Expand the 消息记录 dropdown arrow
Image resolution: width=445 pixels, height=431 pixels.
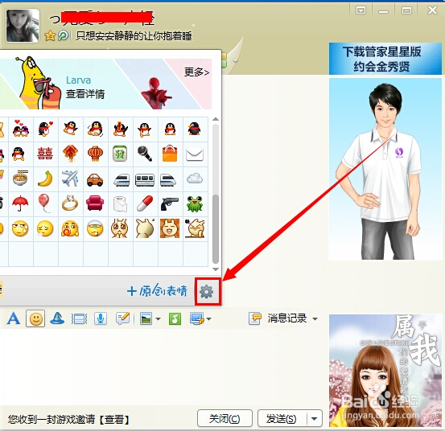pyautogui.click(x=315, y=319)
